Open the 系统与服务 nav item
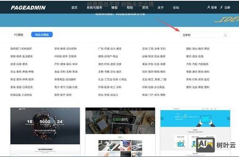 point(95,8)
